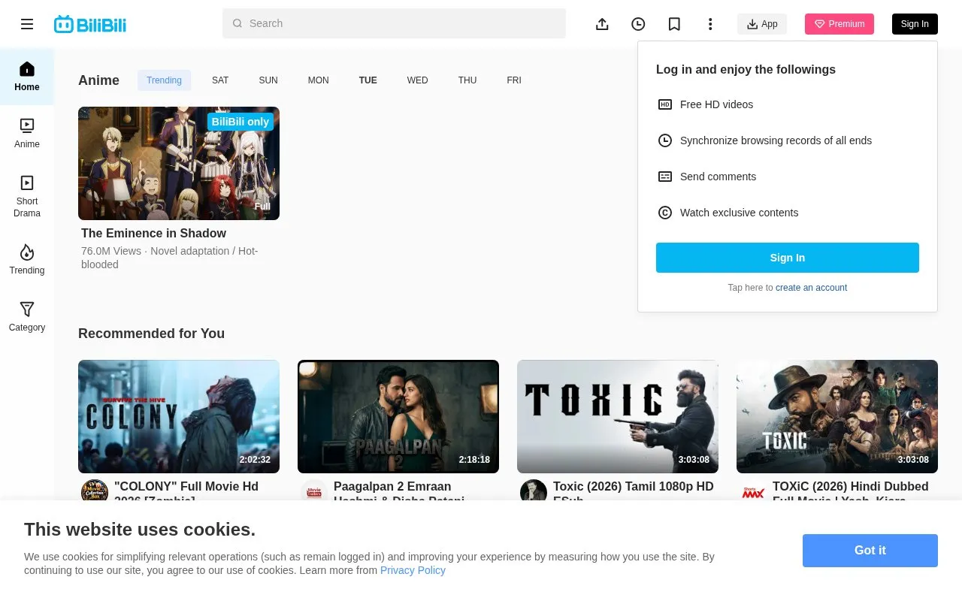Open the bookmarks icon
The image size is (962, 601).
pyautogui.click(x=674, y=24)
